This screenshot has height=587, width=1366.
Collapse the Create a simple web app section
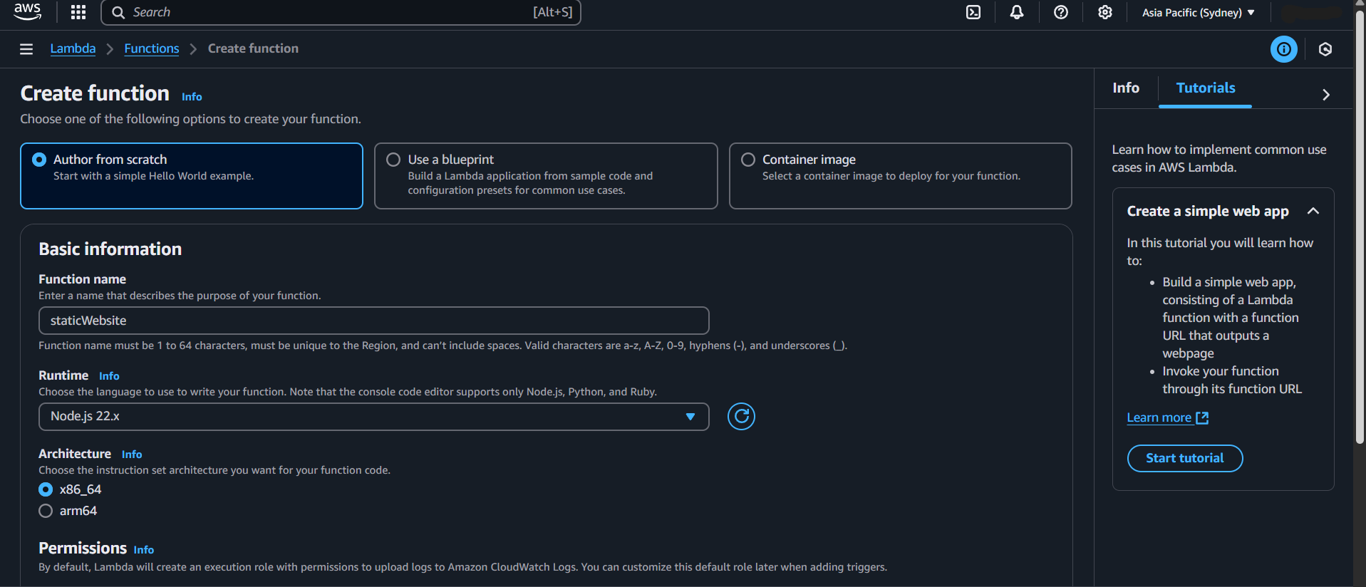[1313, 211]
